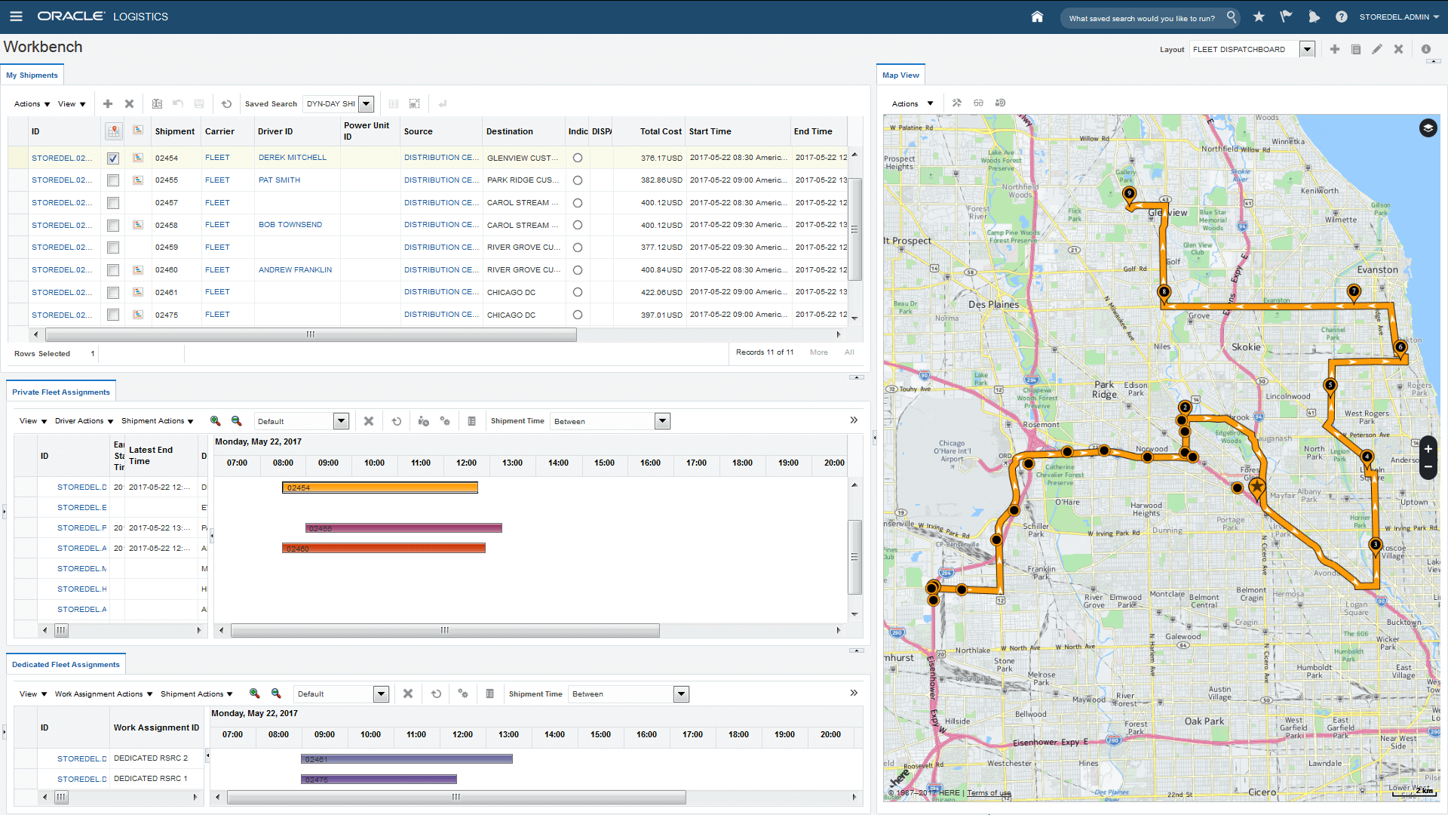Image resolution: width=1448 pixels, height=815 pixels.
Task: Check the checkbox for shipment 02455
Action: 113,180
